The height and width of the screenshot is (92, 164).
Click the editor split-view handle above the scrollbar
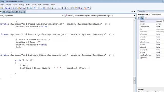click(x=134, y=18)
